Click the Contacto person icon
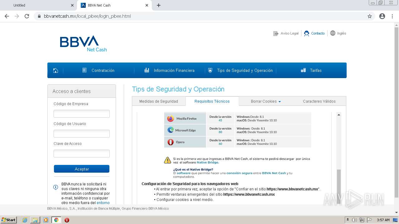The image size is (399, 224). (307, 33)
